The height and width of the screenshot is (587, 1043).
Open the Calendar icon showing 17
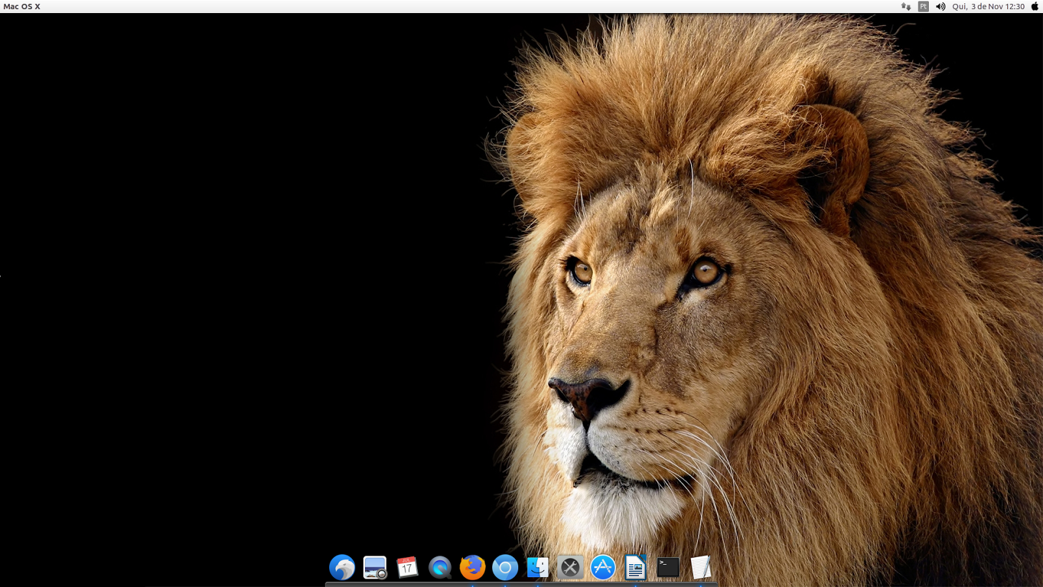(x=407, y=567)
